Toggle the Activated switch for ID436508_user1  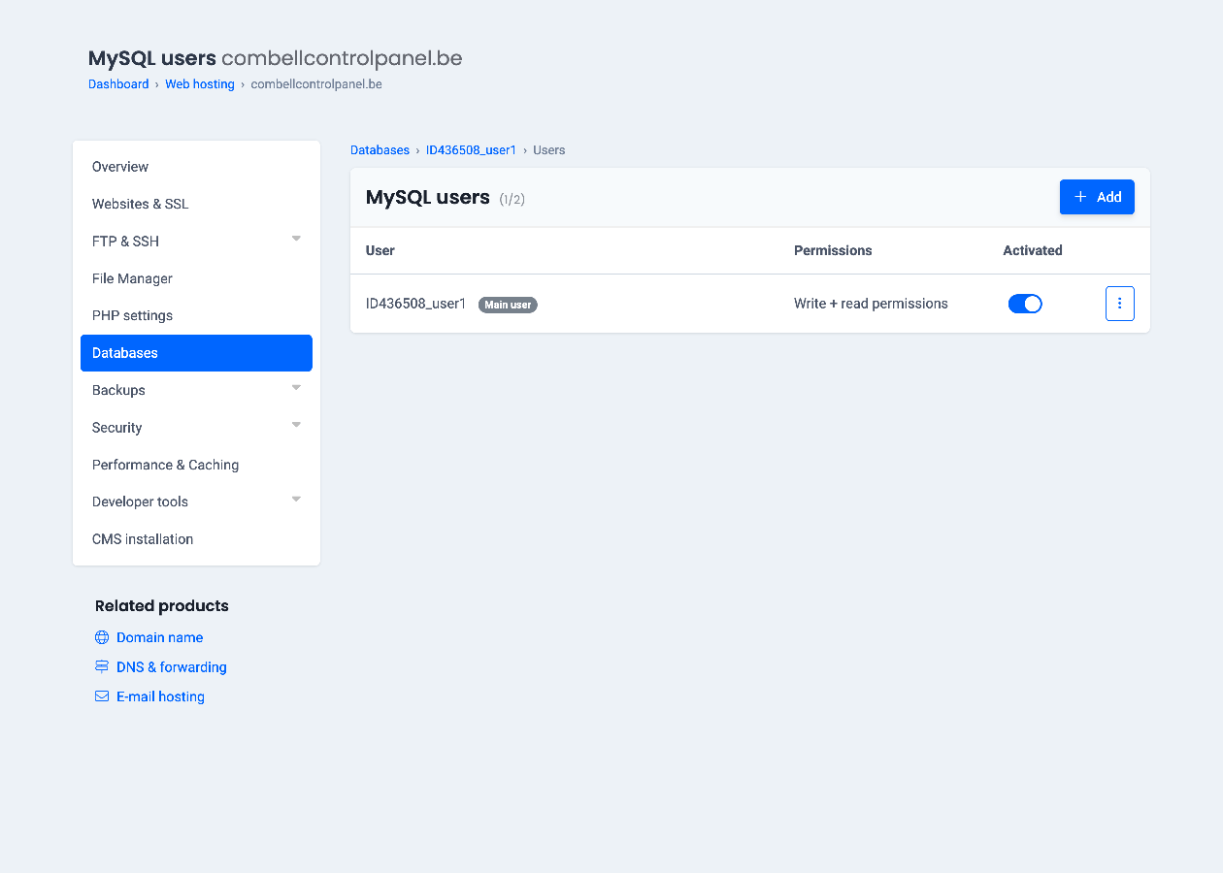click(1025, 304)
